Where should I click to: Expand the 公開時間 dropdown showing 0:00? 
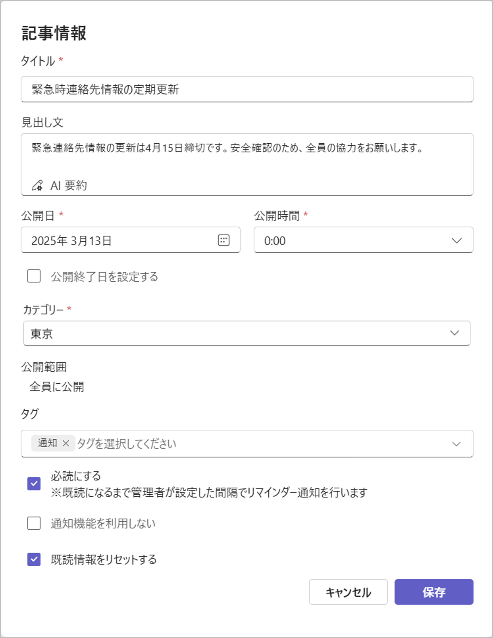[x=363, y=240]
